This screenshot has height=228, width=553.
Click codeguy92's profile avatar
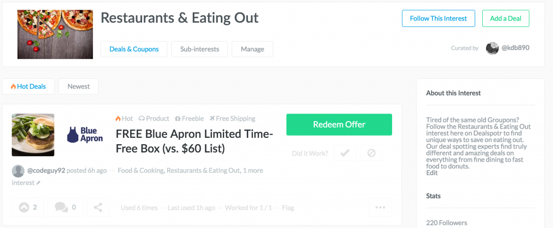tap(18, 171)
